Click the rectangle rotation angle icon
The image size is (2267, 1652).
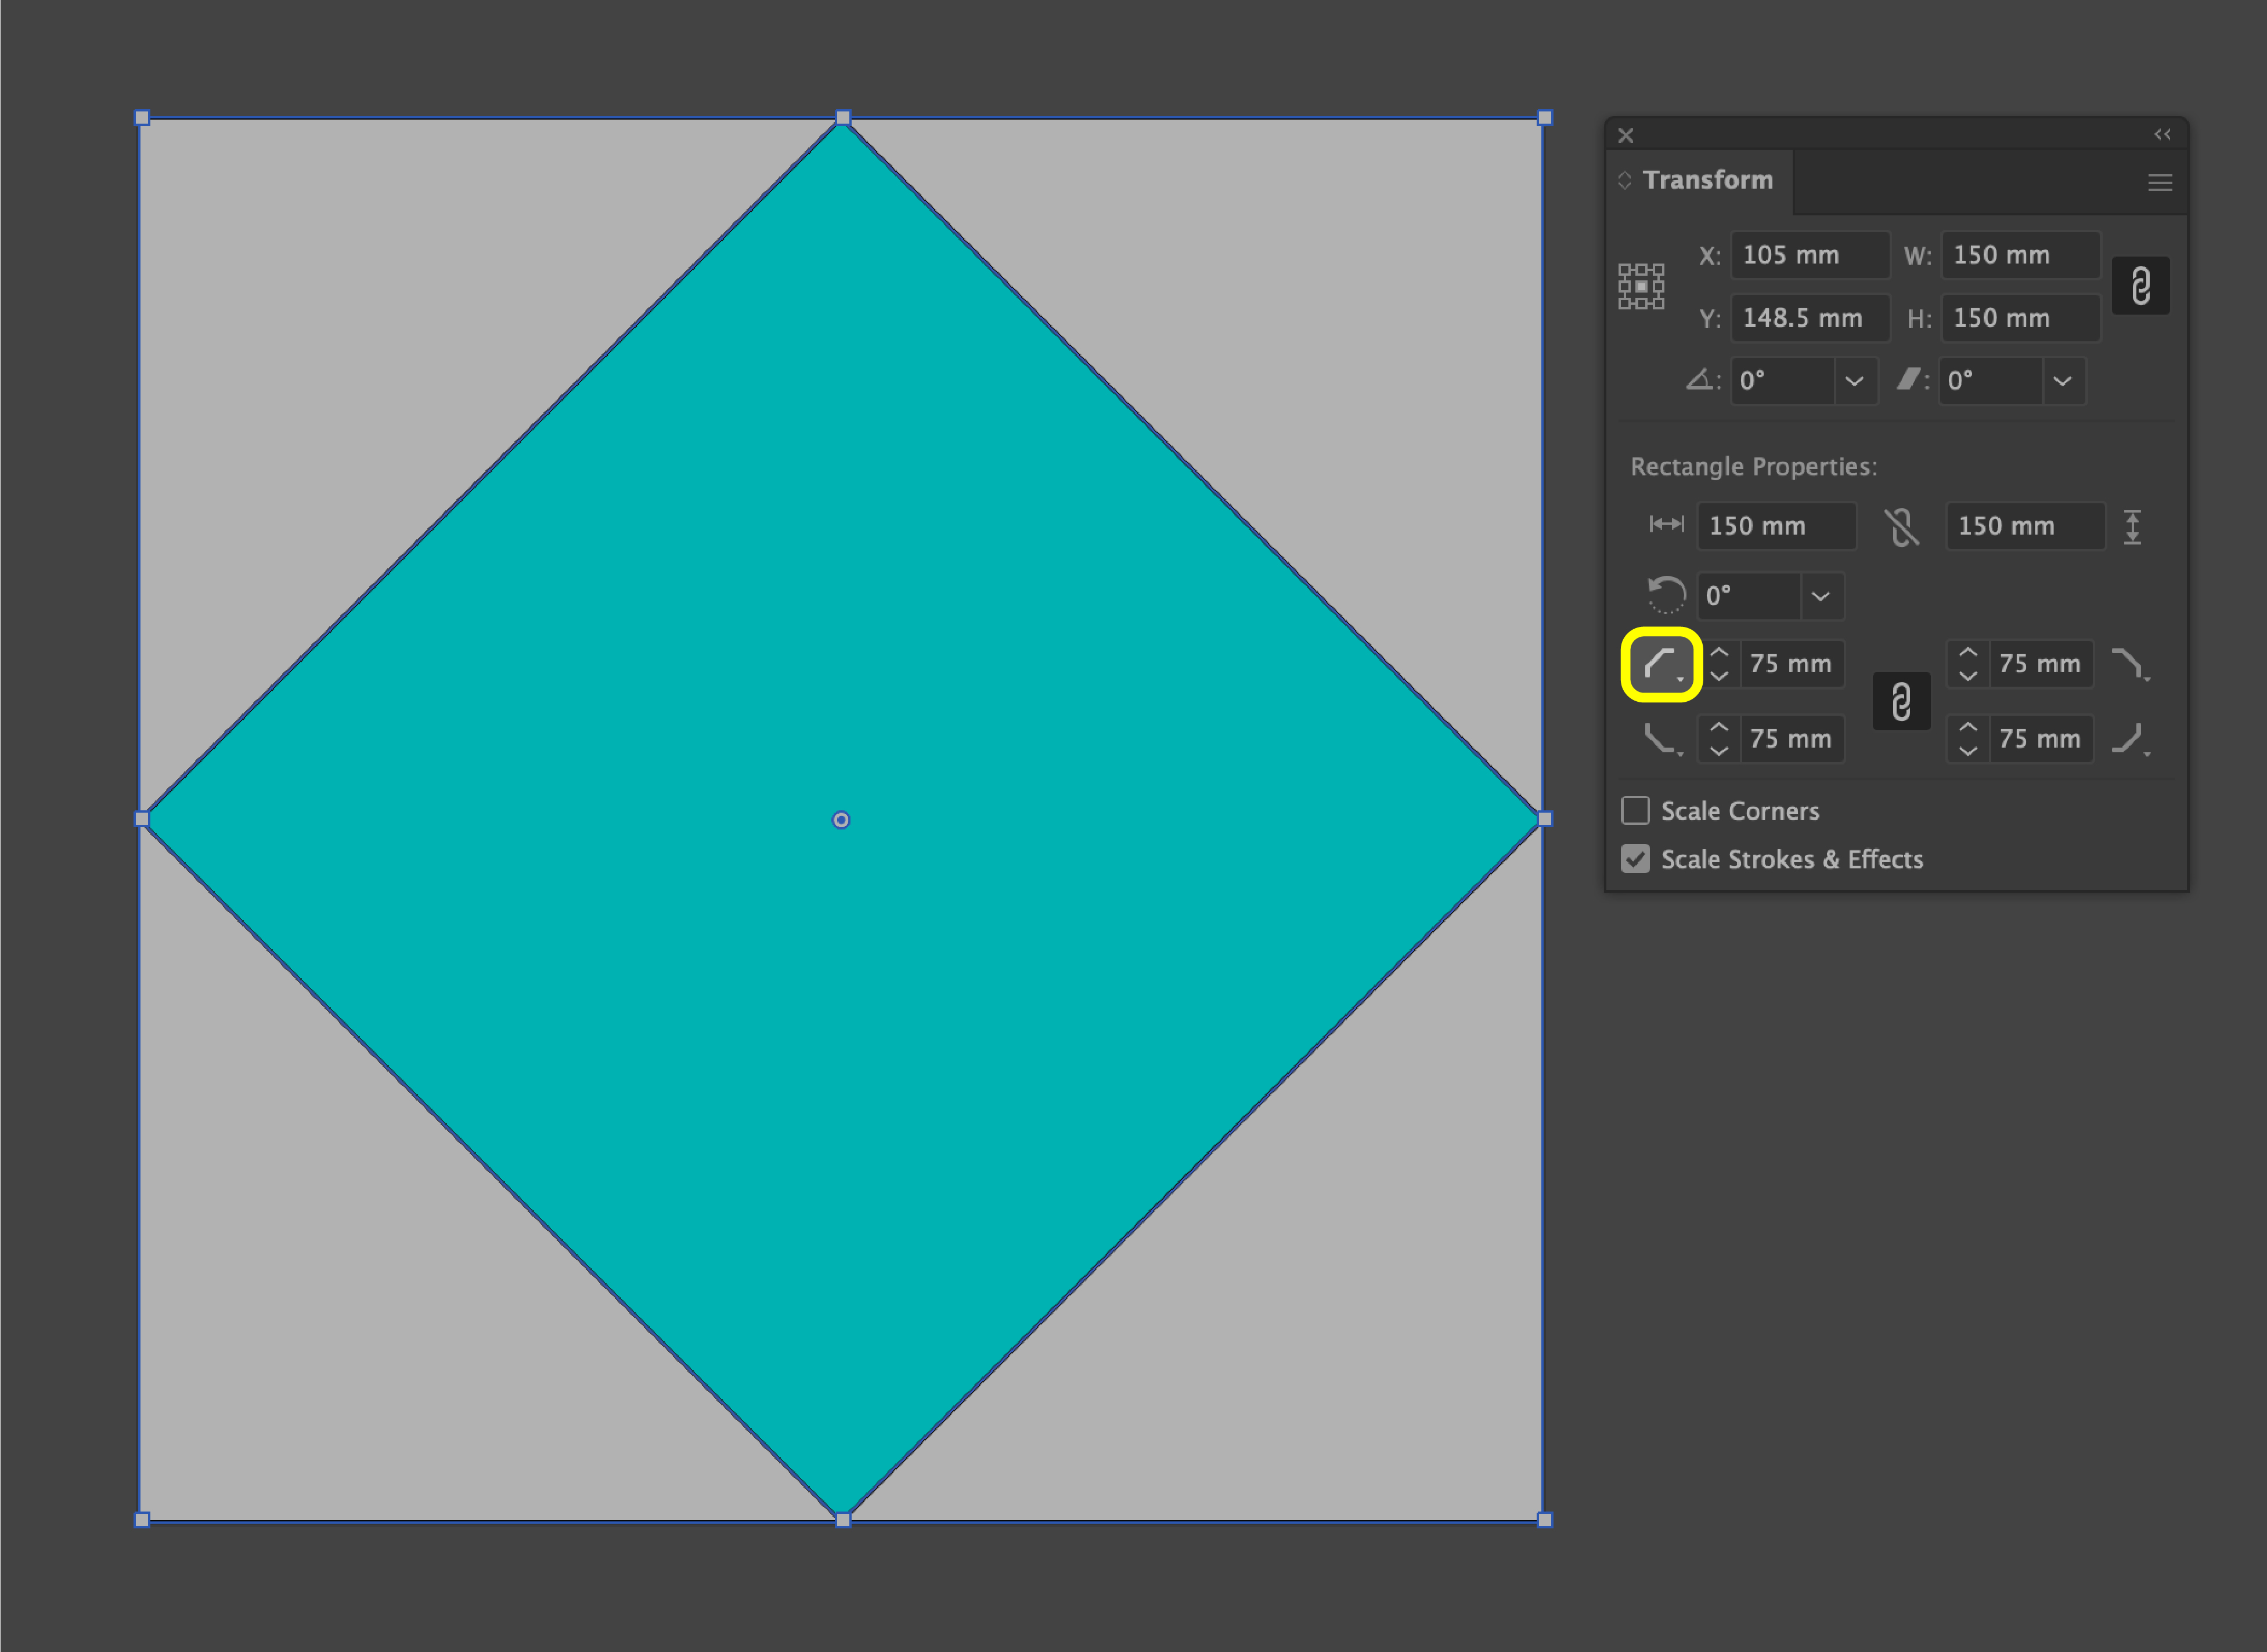coord(1665,595)
